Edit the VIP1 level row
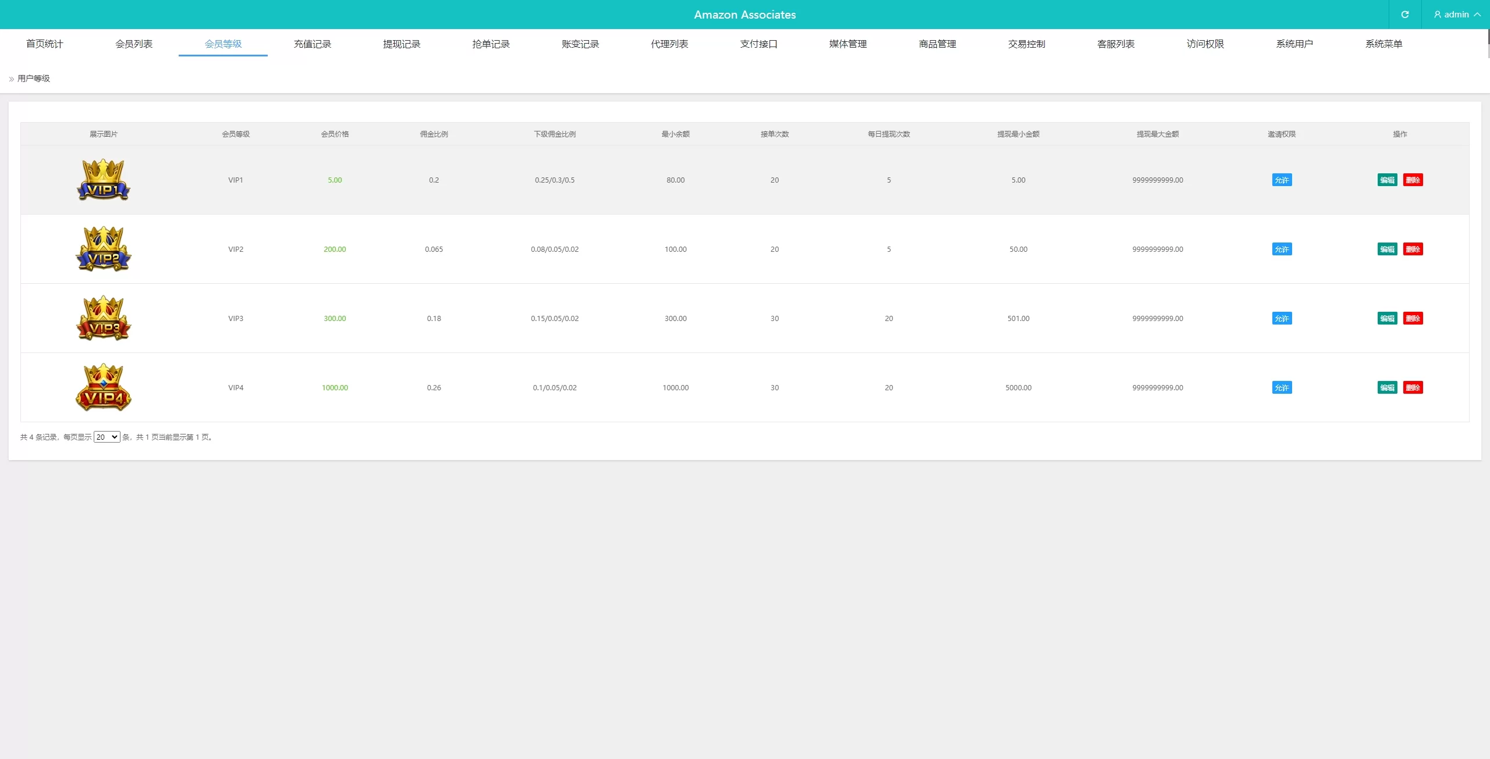The image size is (1490, 759). click(x=1387, y=180)
